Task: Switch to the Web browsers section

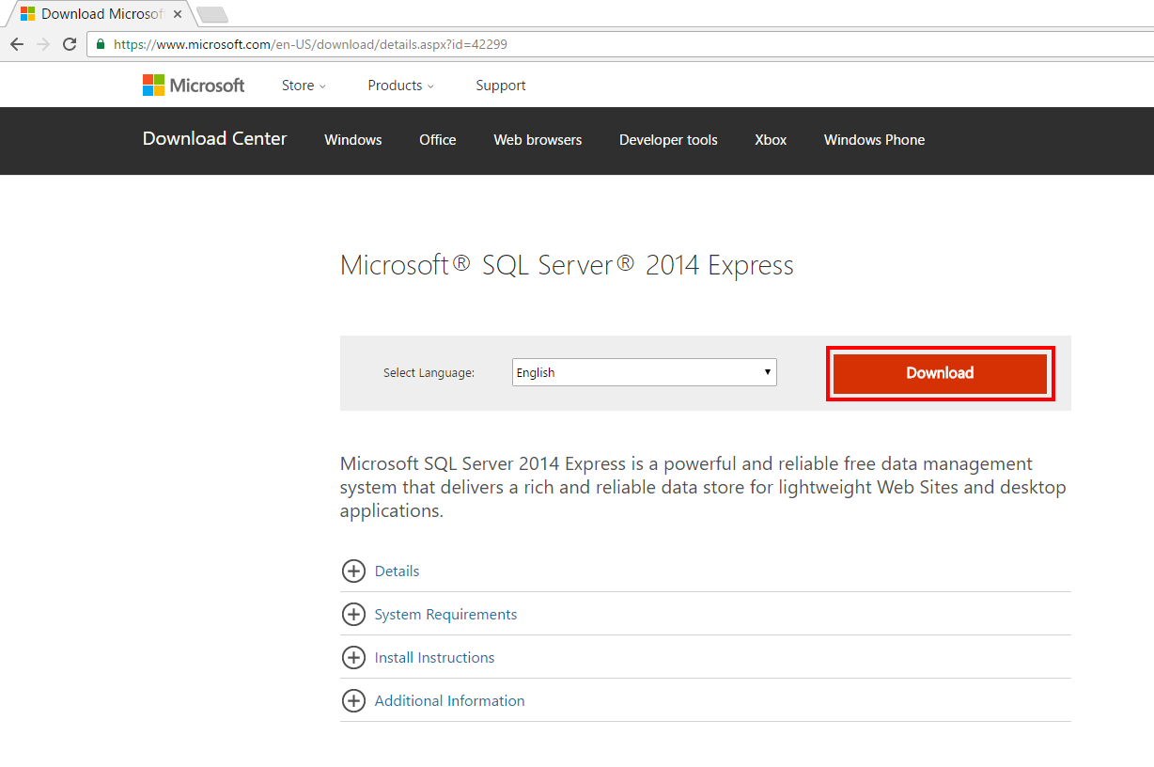Action: click(537, 139)
